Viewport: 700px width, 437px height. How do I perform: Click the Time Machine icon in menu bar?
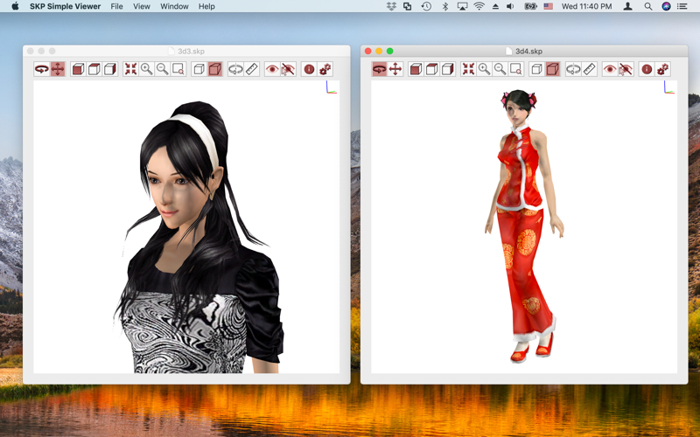426,6
